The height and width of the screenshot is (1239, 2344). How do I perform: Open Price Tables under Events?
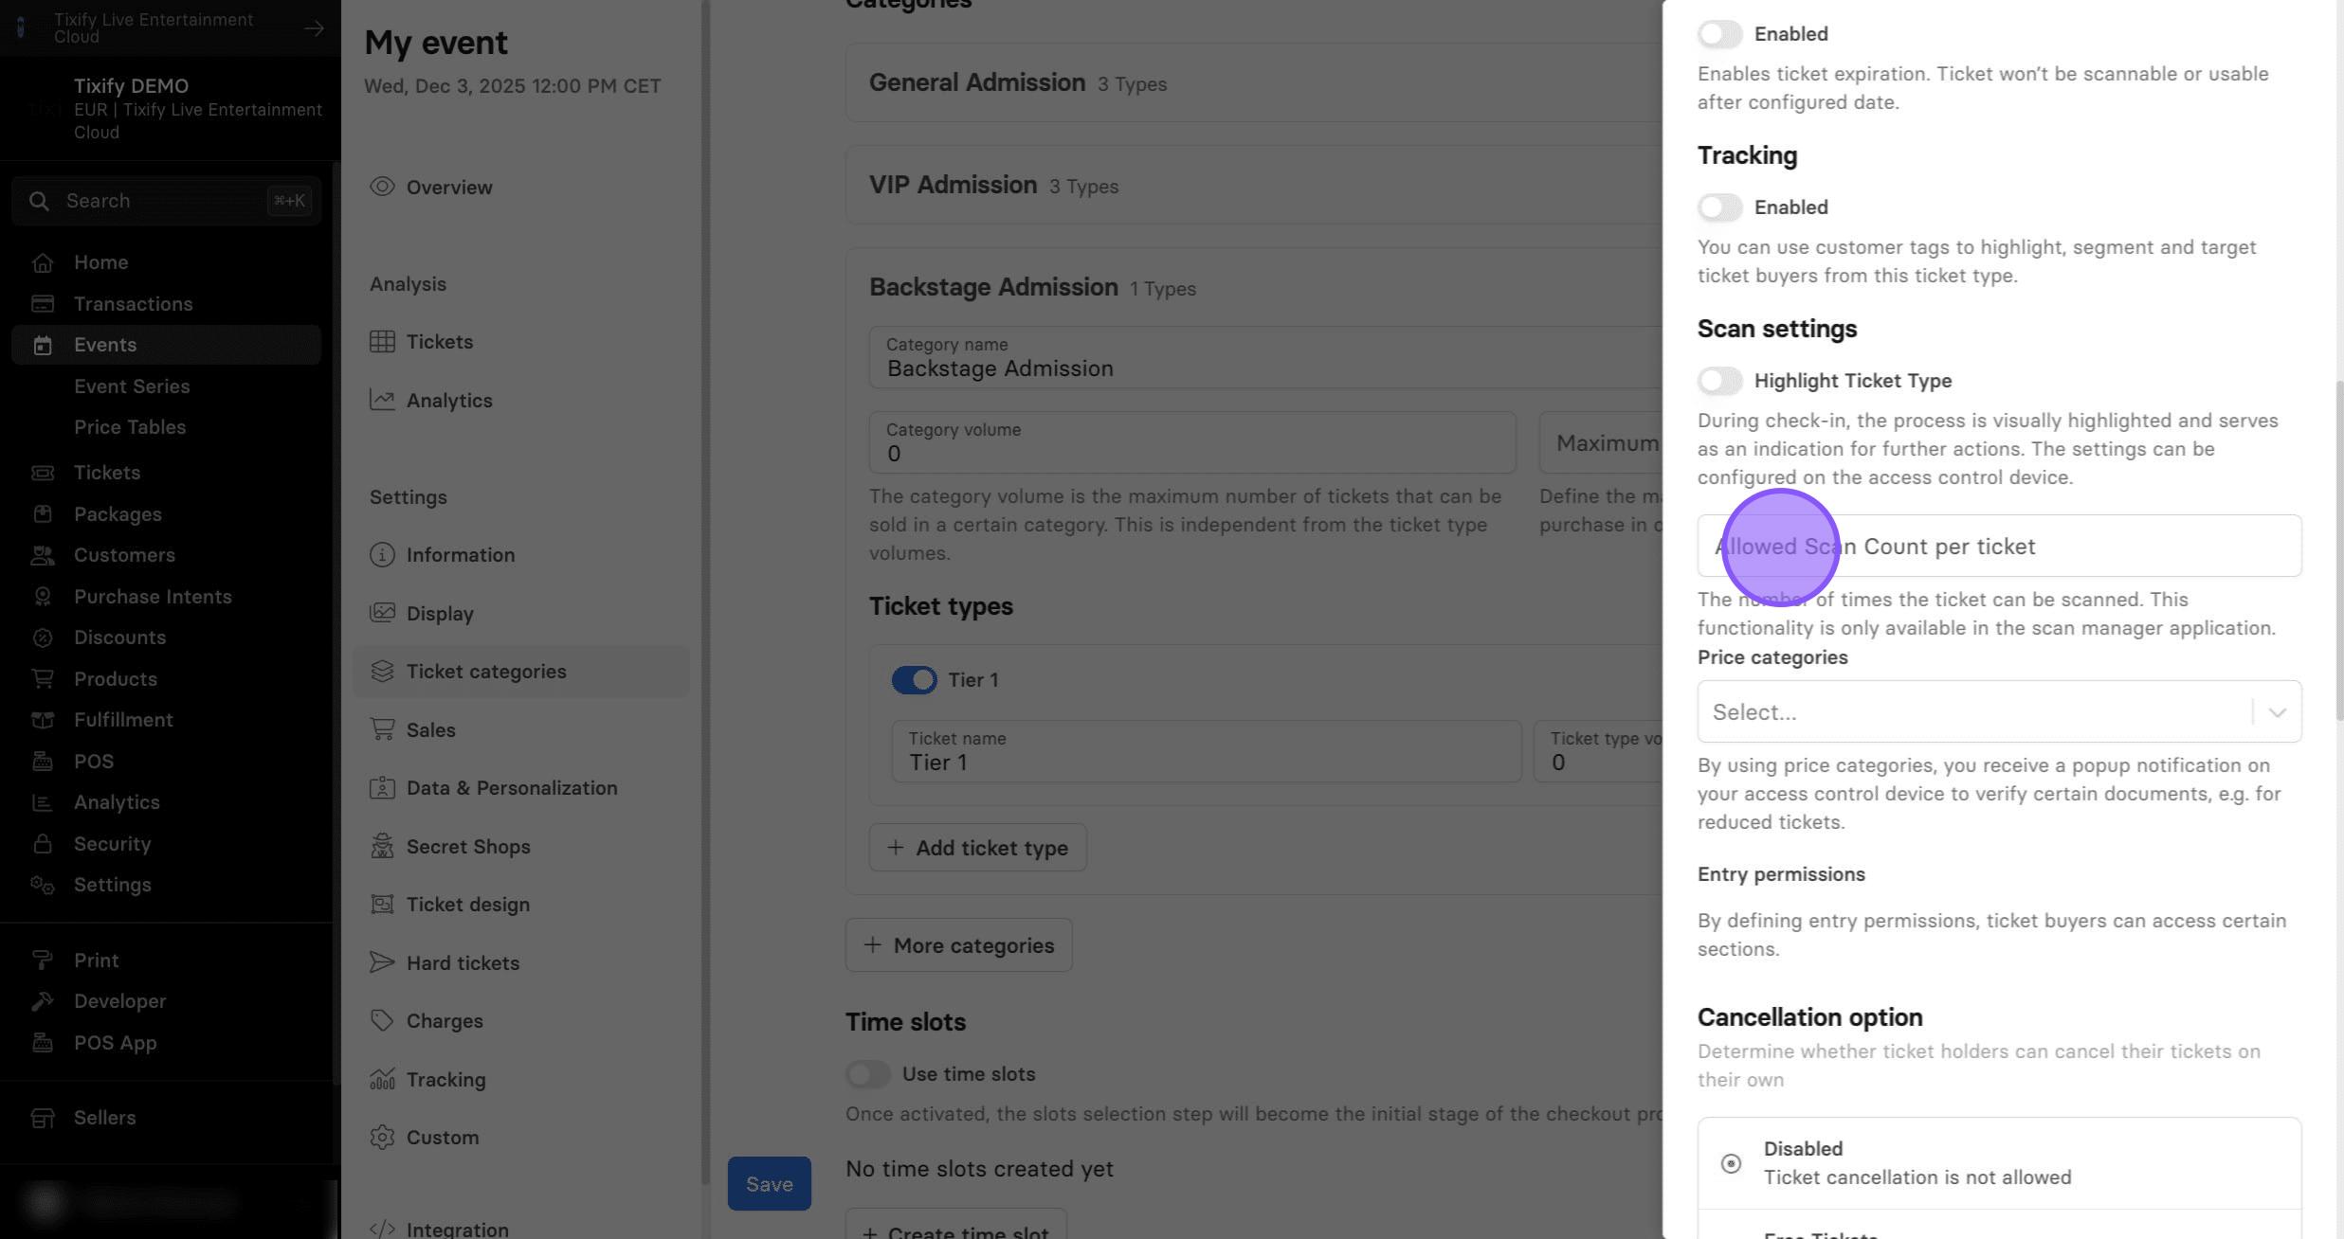click(x=130, y=427)
